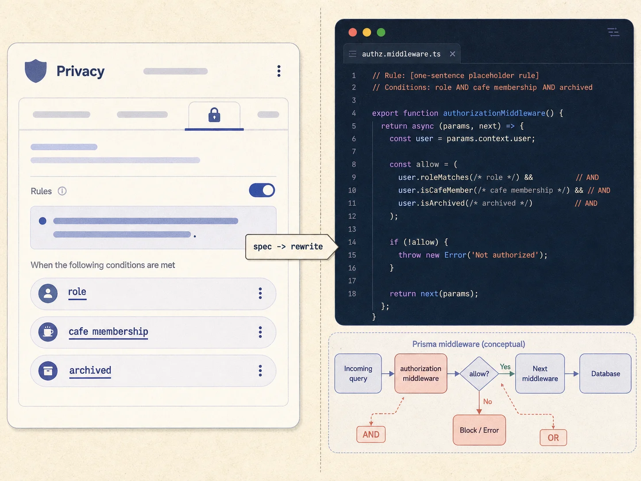Click the OR badge in diagram
The height and width of the screenshot is (481, 641).
pos(553,438)
